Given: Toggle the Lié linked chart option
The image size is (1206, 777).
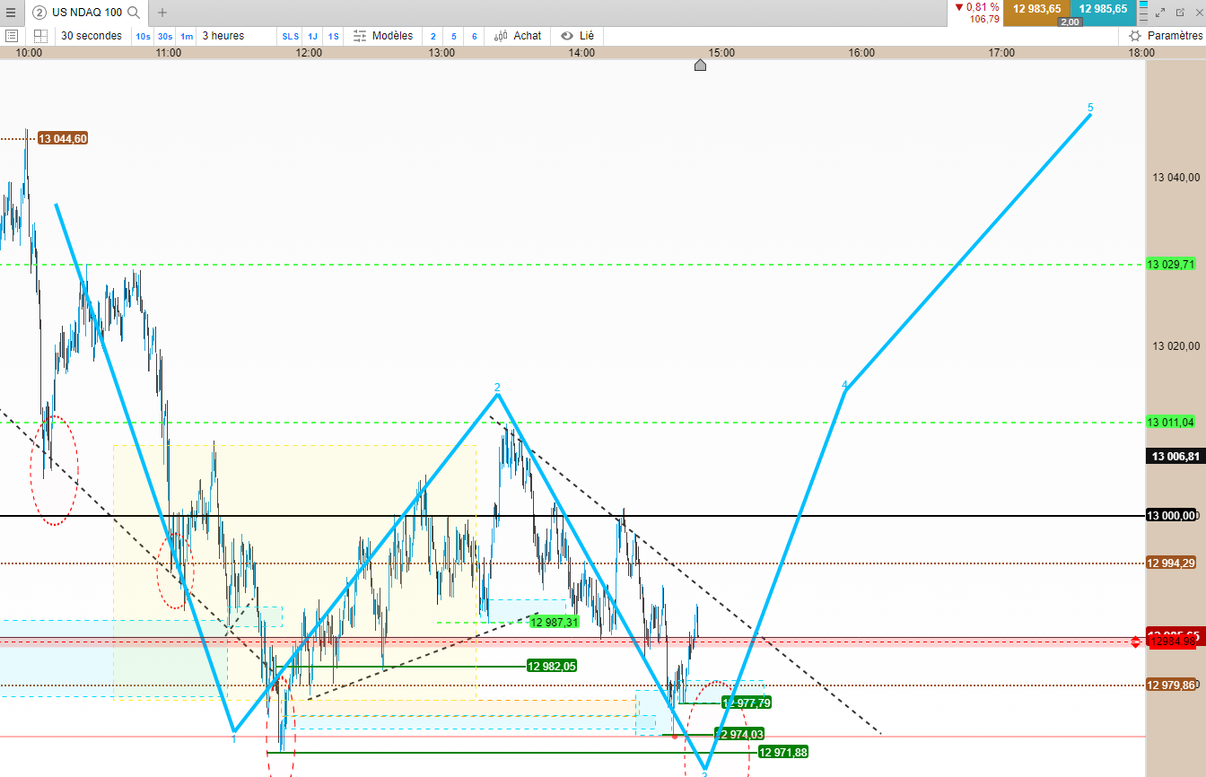Looking at the screenshot, I should (x=577, y=36).
